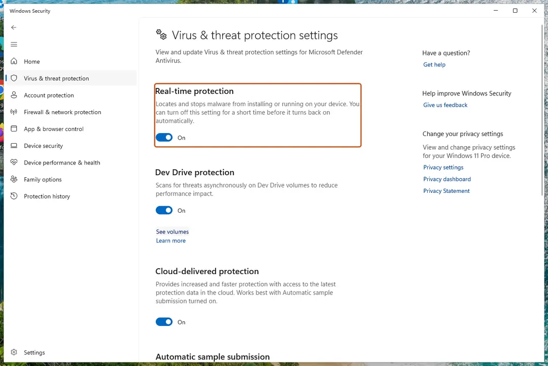Open Family options page
The height and width of the screenshot is (366, 548).
[71, 179]
